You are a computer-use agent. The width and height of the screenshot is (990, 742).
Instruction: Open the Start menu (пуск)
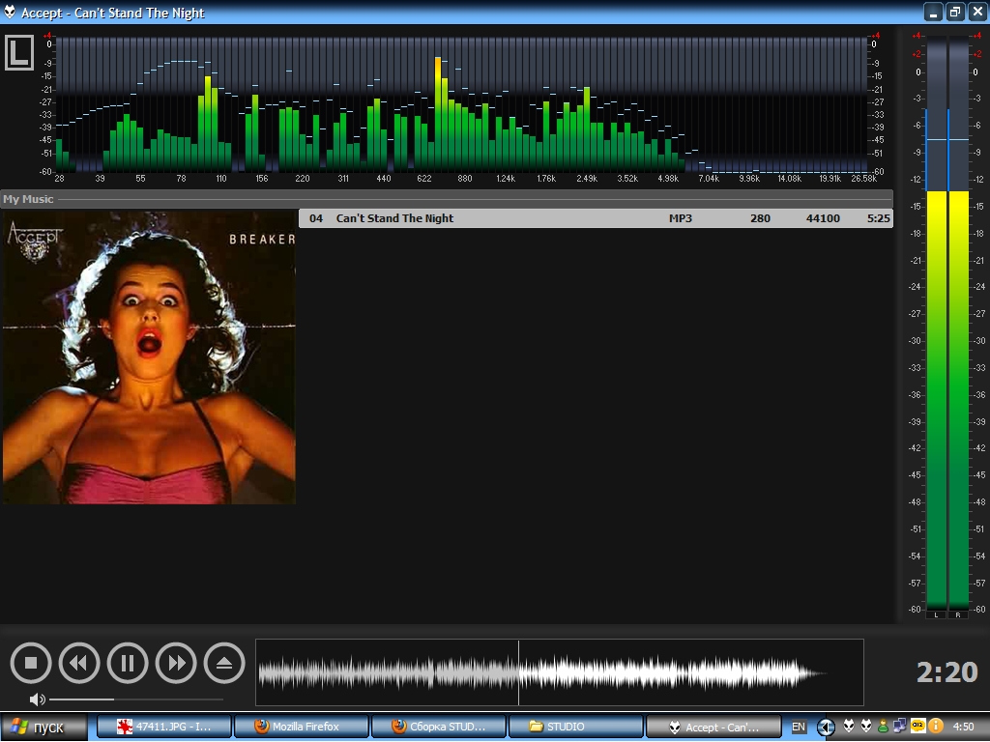click(x=44, y=727)
